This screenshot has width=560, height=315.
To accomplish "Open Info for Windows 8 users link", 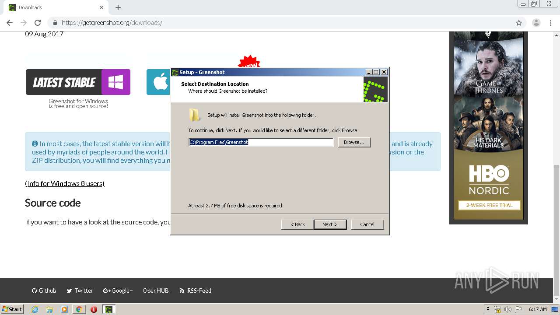I will [x=65, y=184].
